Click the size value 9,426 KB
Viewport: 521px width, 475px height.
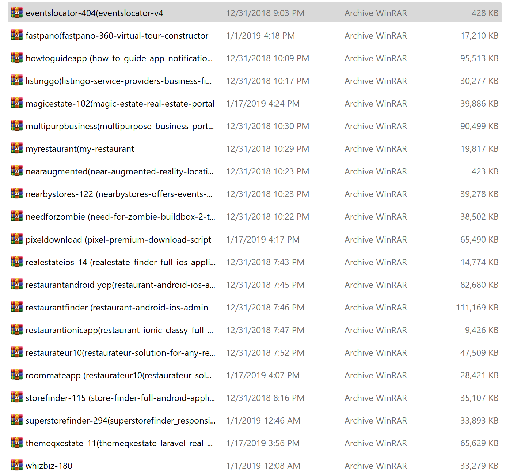point(482,330)
